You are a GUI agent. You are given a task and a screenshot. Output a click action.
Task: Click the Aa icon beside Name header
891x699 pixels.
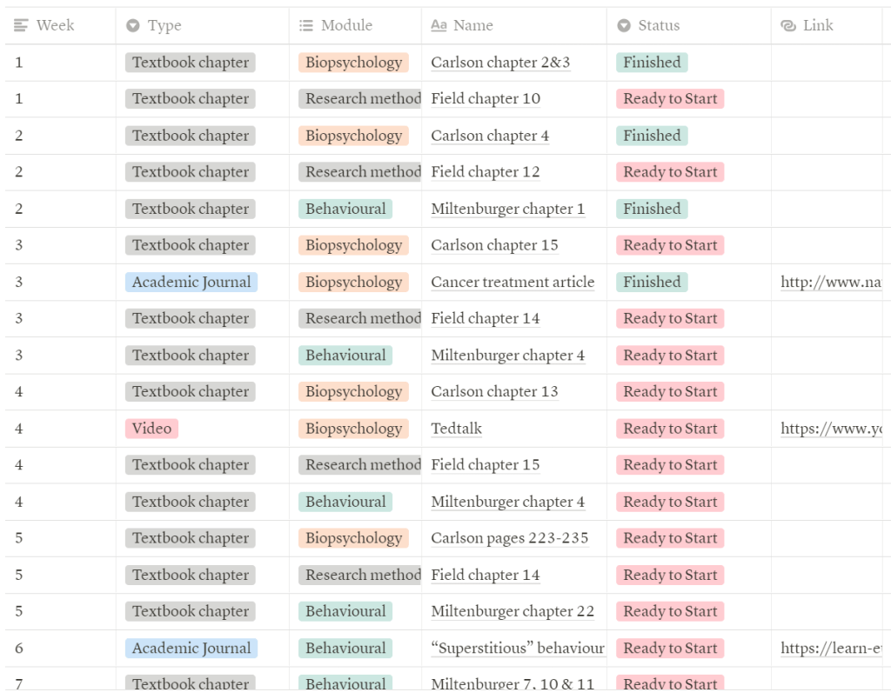[439, 26]
